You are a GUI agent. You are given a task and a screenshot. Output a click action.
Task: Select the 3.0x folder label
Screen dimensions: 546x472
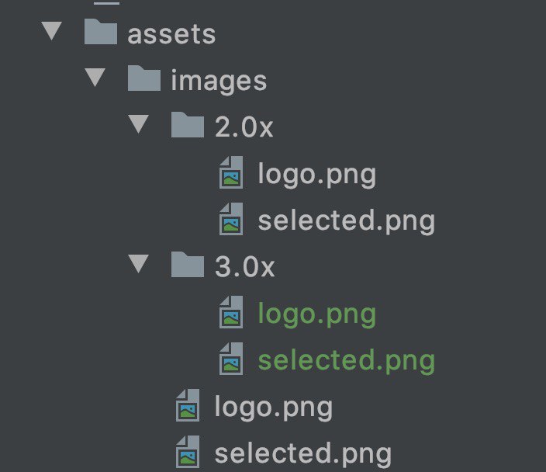[245, 267]
